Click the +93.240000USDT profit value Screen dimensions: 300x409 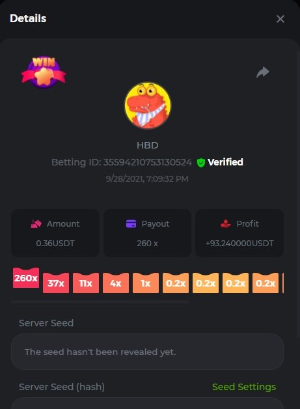tap(239, 244)
